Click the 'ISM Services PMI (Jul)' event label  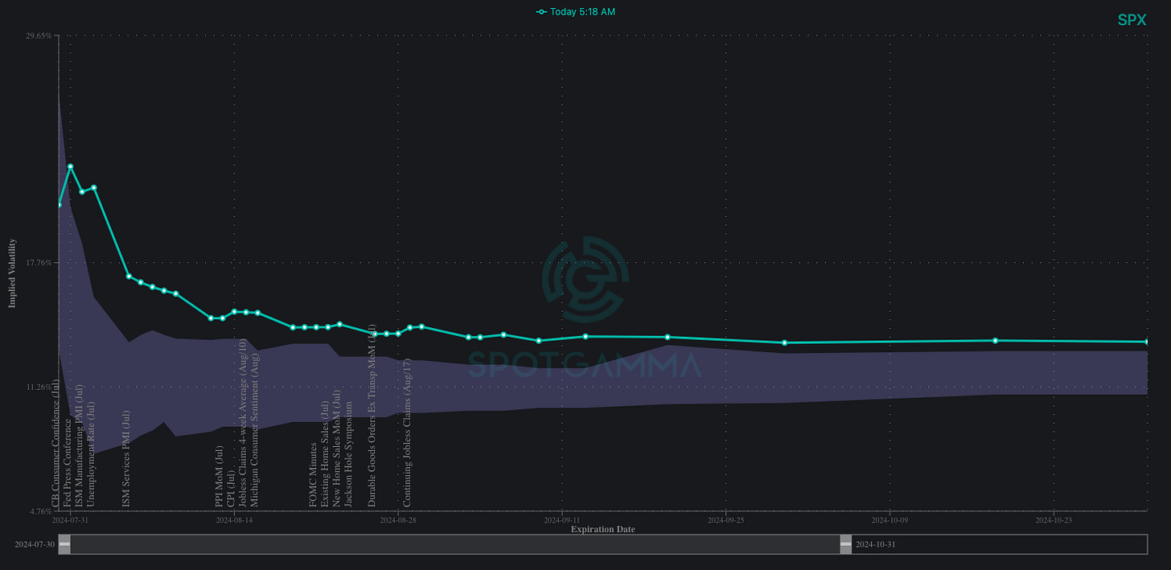coord(126,458)
